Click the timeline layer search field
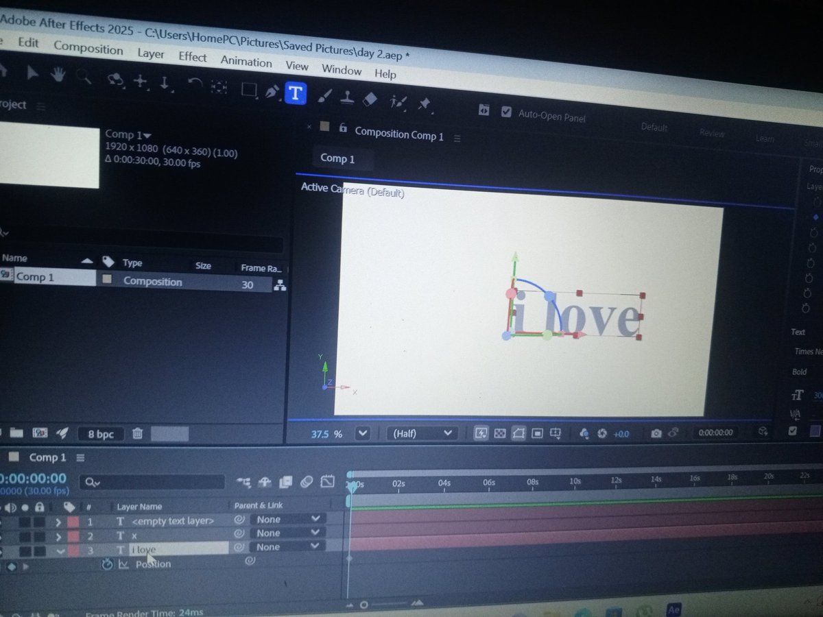The width and height of the screenshot is (823, 617). pos(152,483)
